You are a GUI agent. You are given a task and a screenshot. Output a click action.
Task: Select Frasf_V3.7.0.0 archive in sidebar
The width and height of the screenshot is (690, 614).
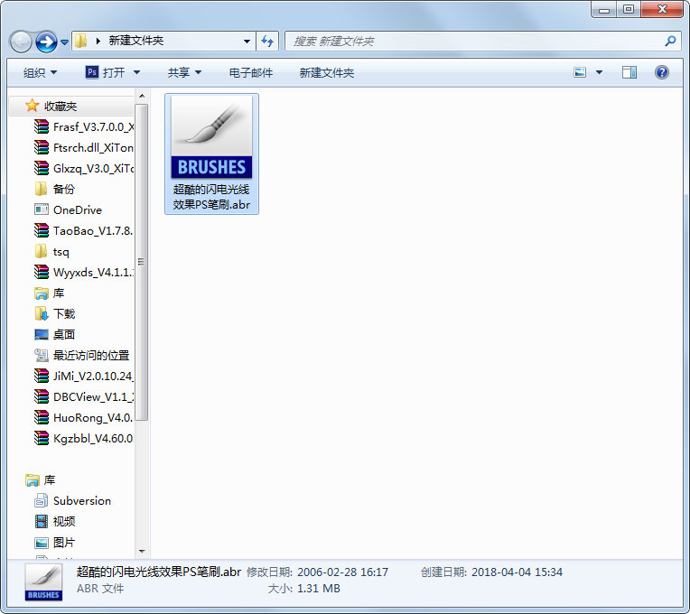tap(84, 127)
